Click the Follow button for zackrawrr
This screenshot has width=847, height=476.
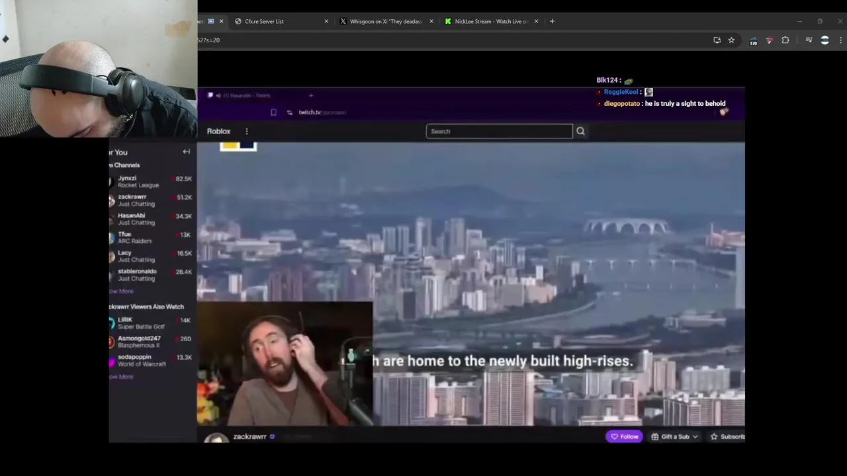coord(624,436)
